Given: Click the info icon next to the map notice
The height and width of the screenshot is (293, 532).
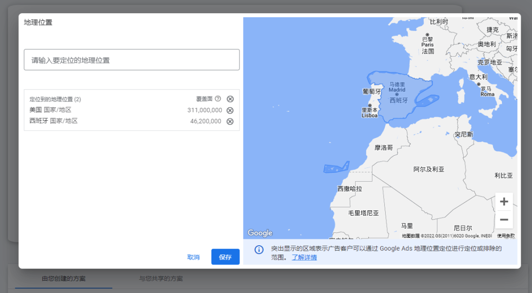Looking at the screenshot, I should click(259, 250).
